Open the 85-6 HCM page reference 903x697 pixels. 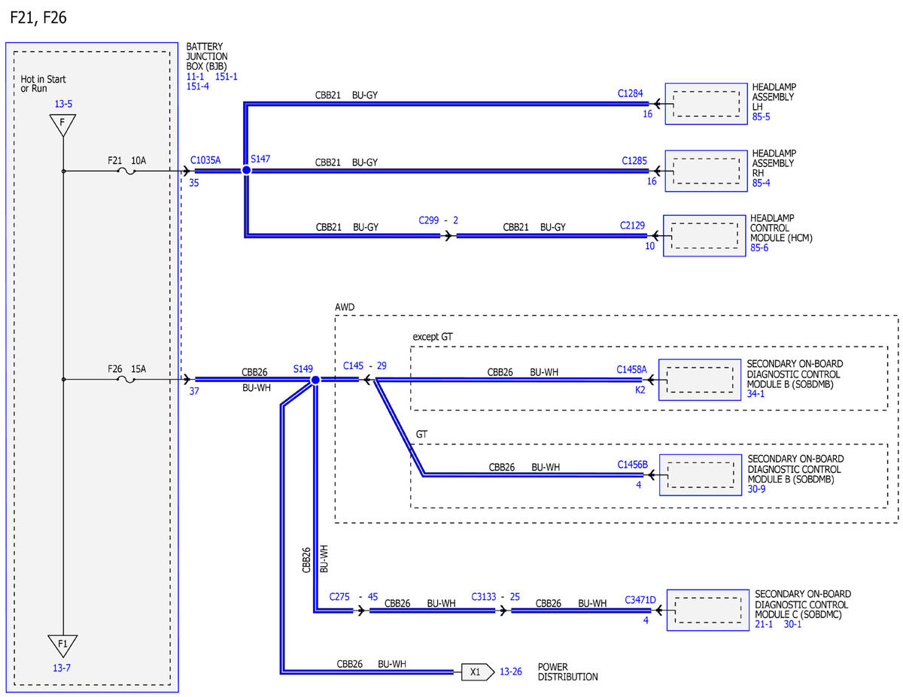tap(760, 249)
